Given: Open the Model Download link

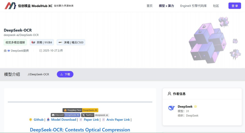Looking at the screenshot, I should (x=64, y=120).
